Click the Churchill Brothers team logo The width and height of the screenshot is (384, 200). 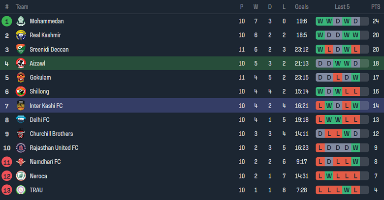[21, 134]
